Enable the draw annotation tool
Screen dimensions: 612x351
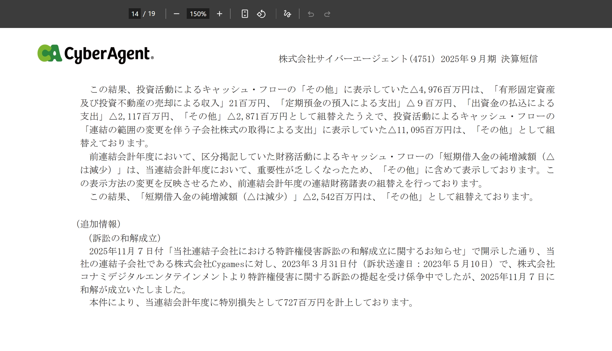pos(287,14)
